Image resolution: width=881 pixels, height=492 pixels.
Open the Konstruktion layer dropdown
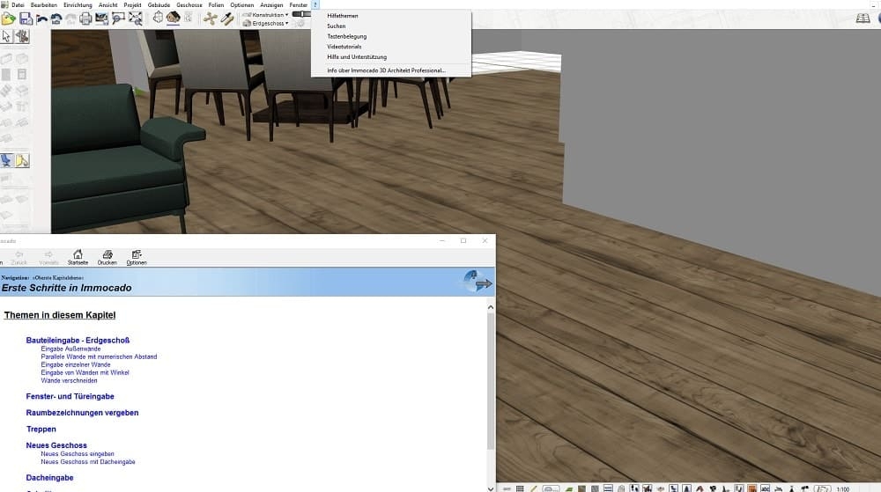(265, 15)
